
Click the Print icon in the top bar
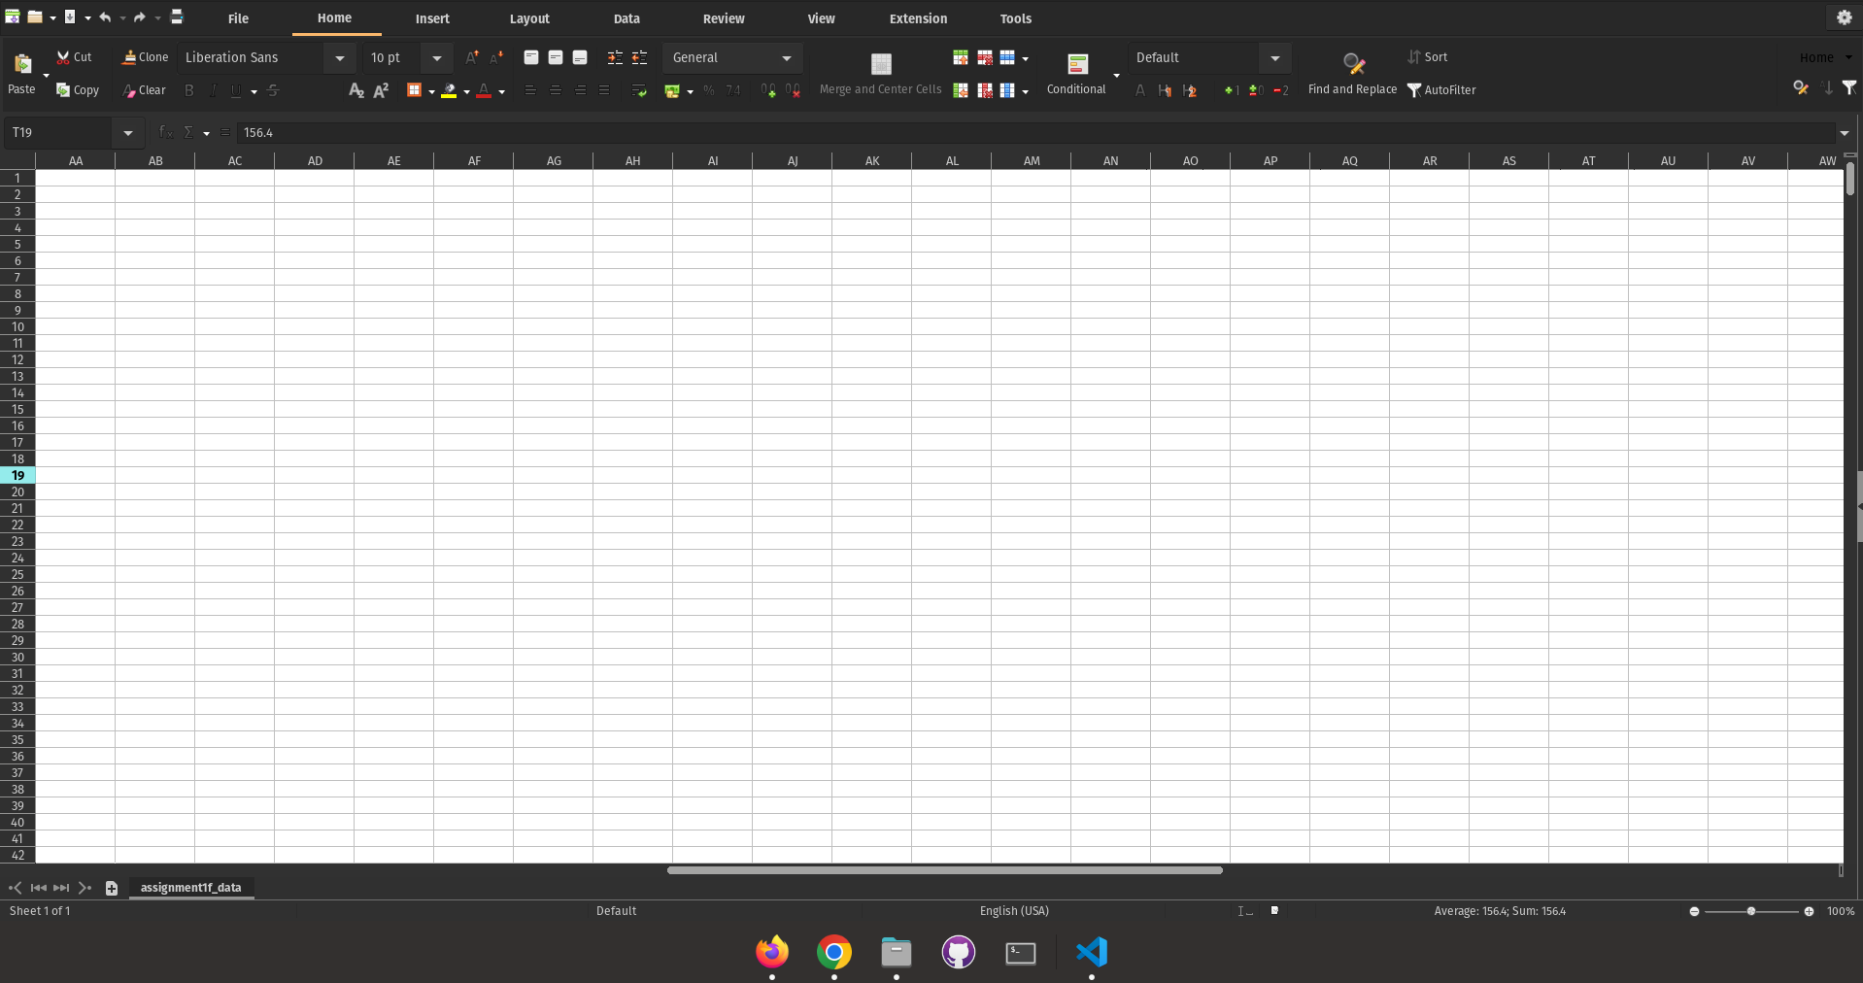[177, 17]
